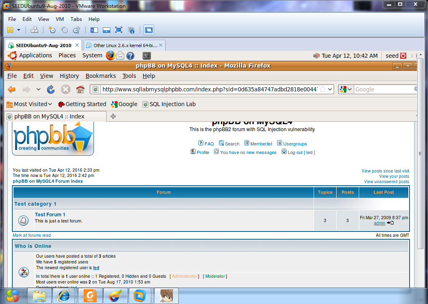
Task: Click the Google search box
Action: click(x=385, y=89)
